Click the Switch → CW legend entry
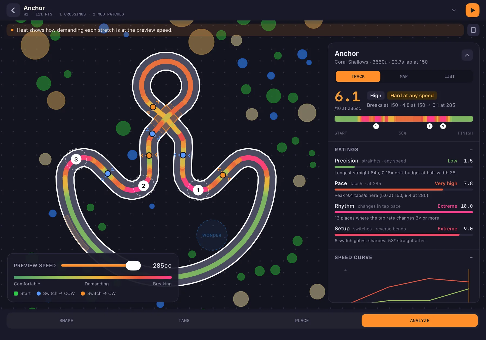This screenshot has width=486, height=340. [x=98, y=293]
